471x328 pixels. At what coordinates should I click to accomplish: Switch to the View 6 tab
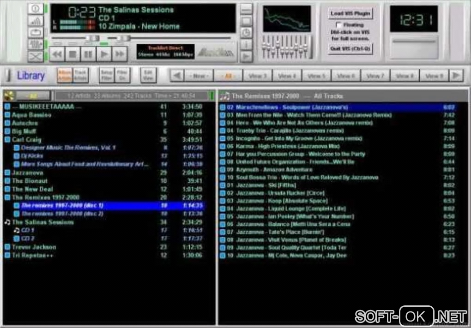[346, 76]
